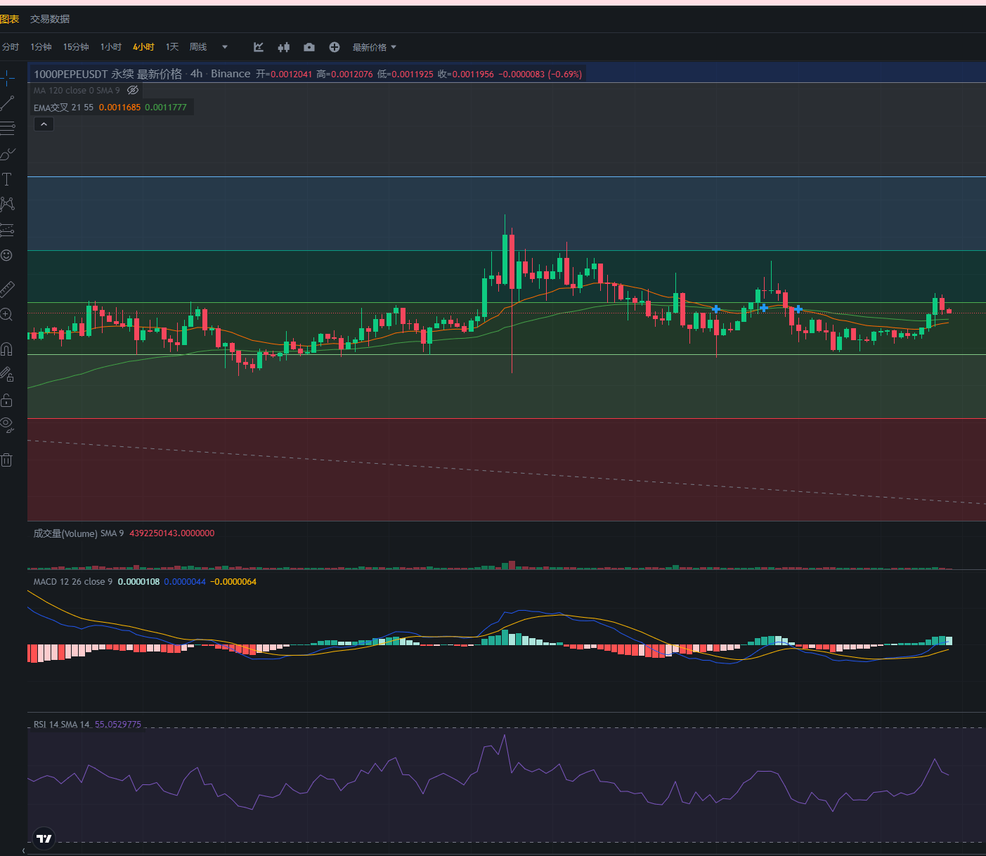Toggle hide all drawings eye icon

[7, 424]
